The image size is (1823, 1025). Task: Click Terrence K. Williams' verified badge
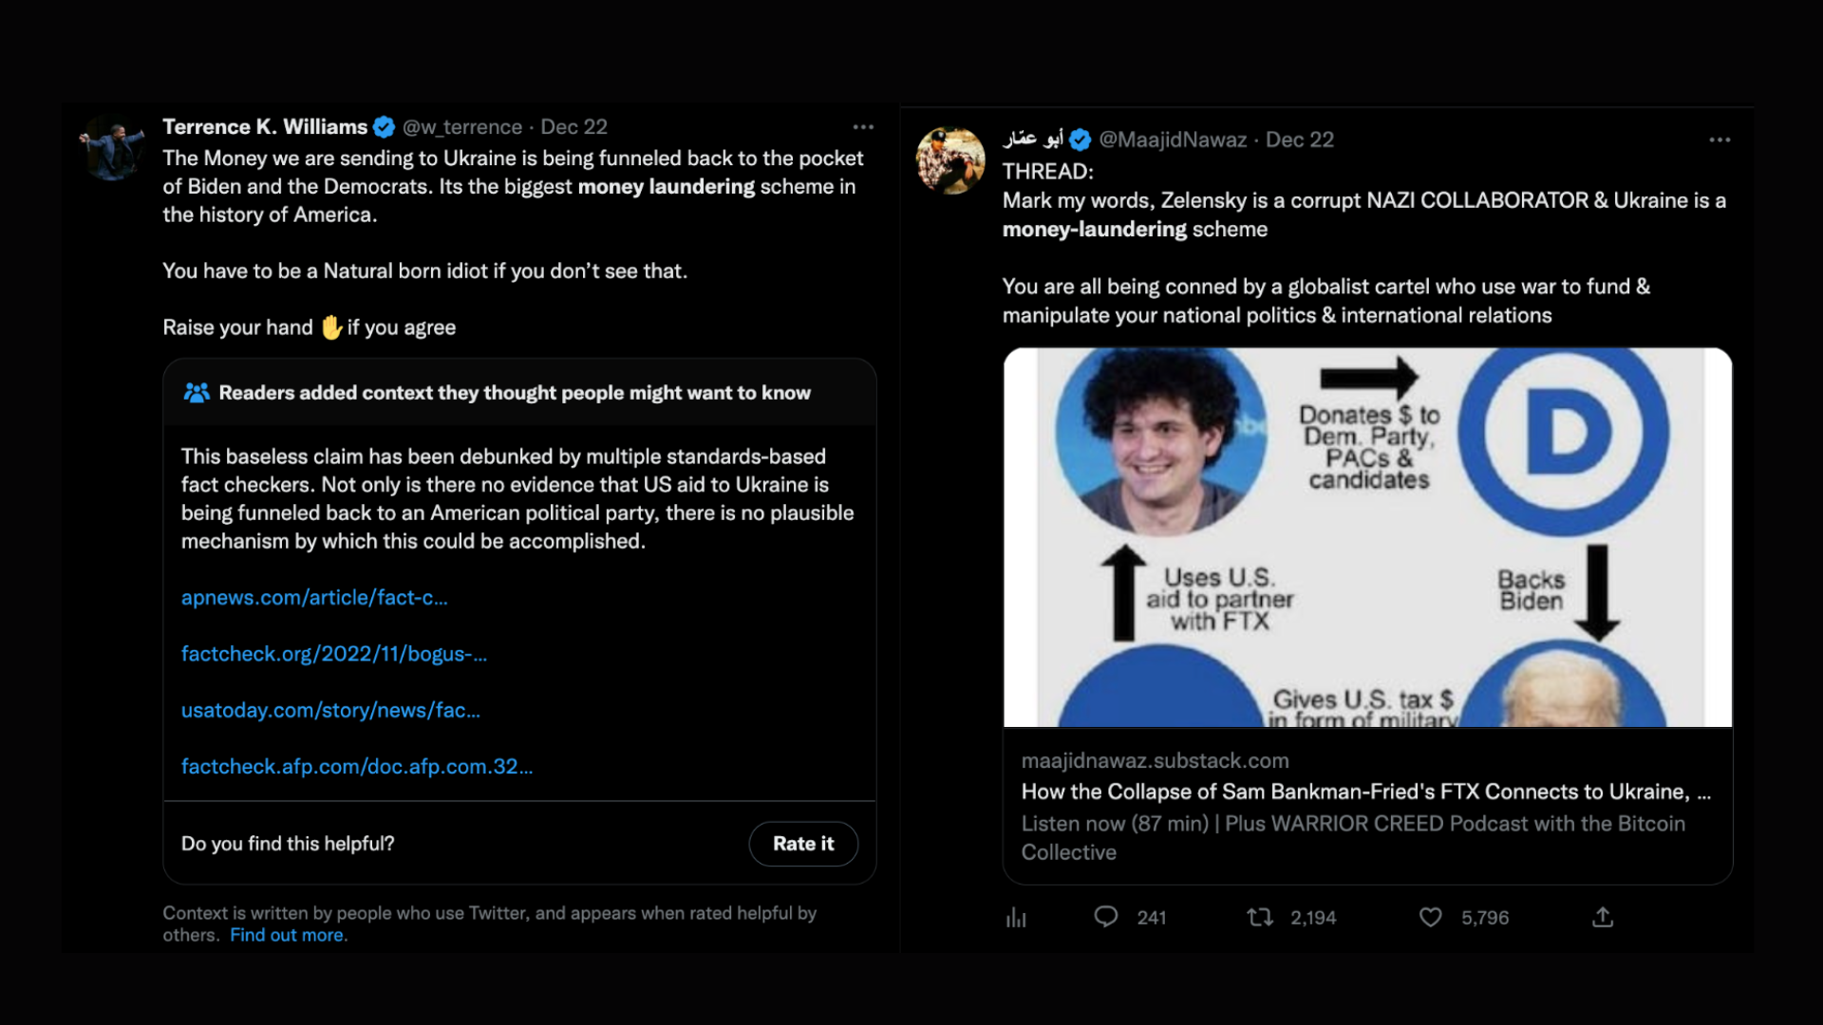384,127
